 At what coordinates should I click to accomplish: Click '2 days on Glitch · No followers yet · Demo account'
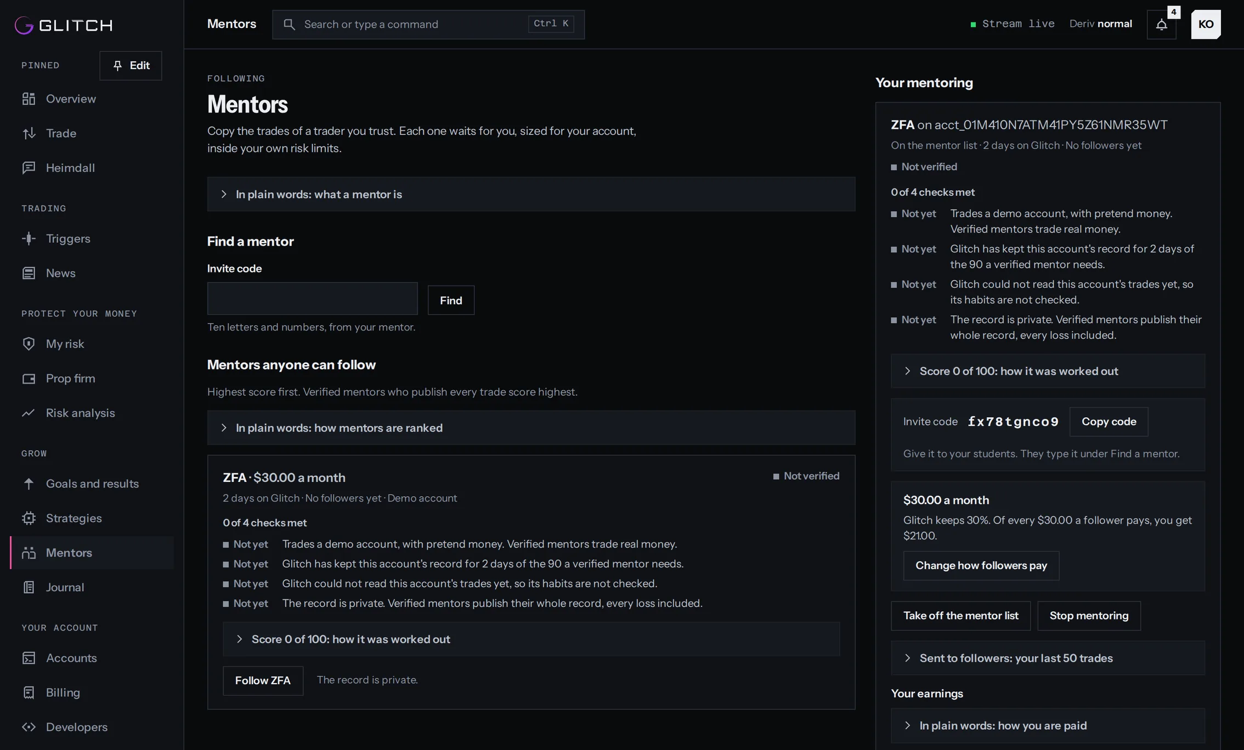340,498
